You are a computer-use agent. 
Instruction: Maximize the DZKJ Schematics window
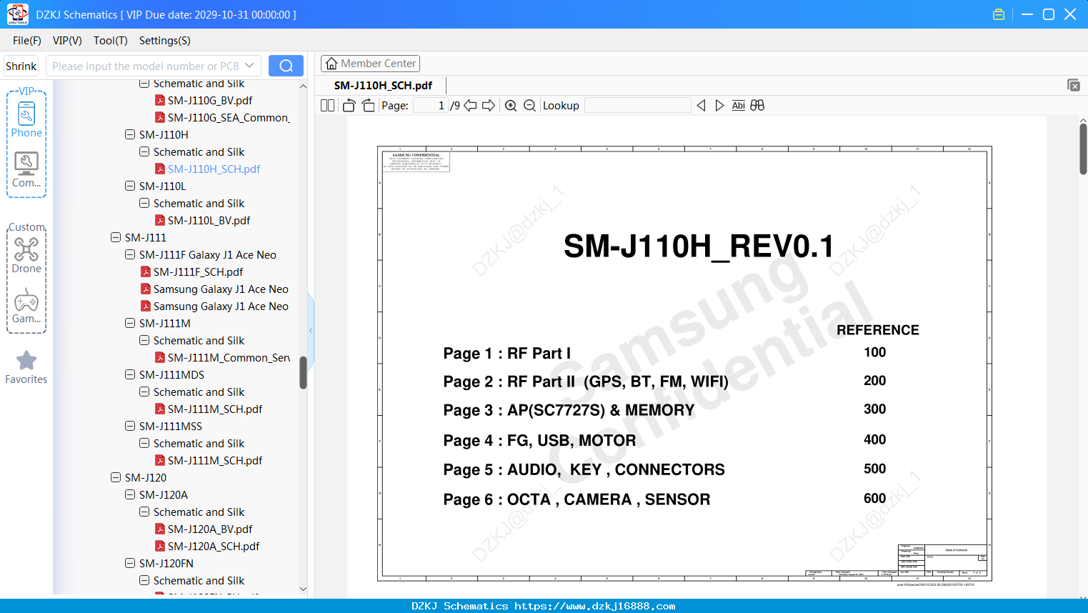coord(1049,14)
